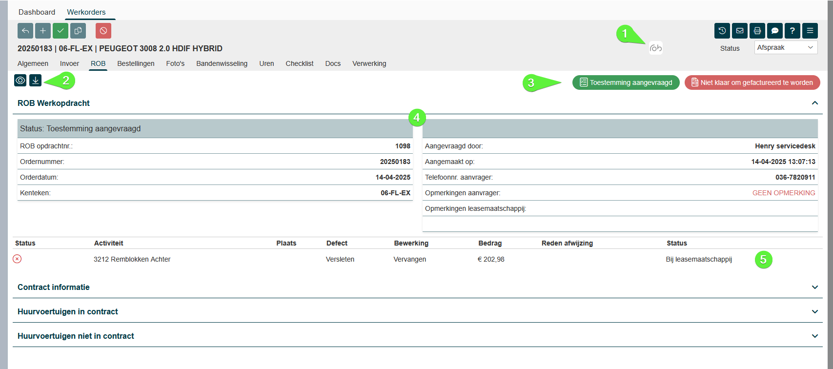
Task: Click the printer icon
Action: click(757, 31)
